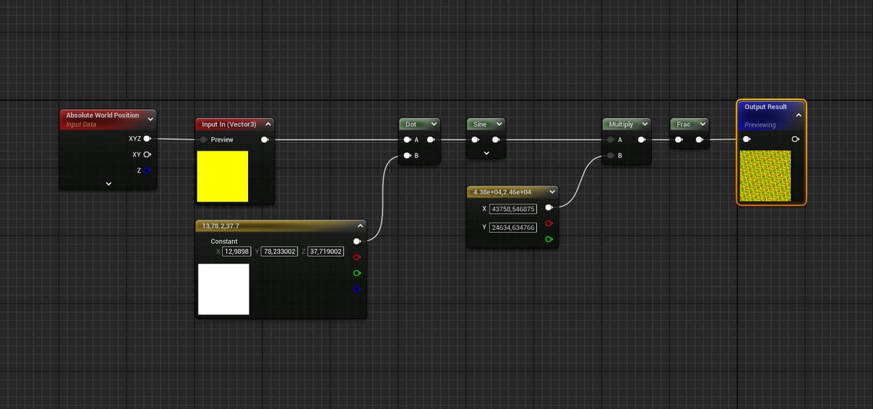Edit the X value 43758,546875 field
Image resolution: width=873 pixels, height=409 pixels.
pos(512,209)
